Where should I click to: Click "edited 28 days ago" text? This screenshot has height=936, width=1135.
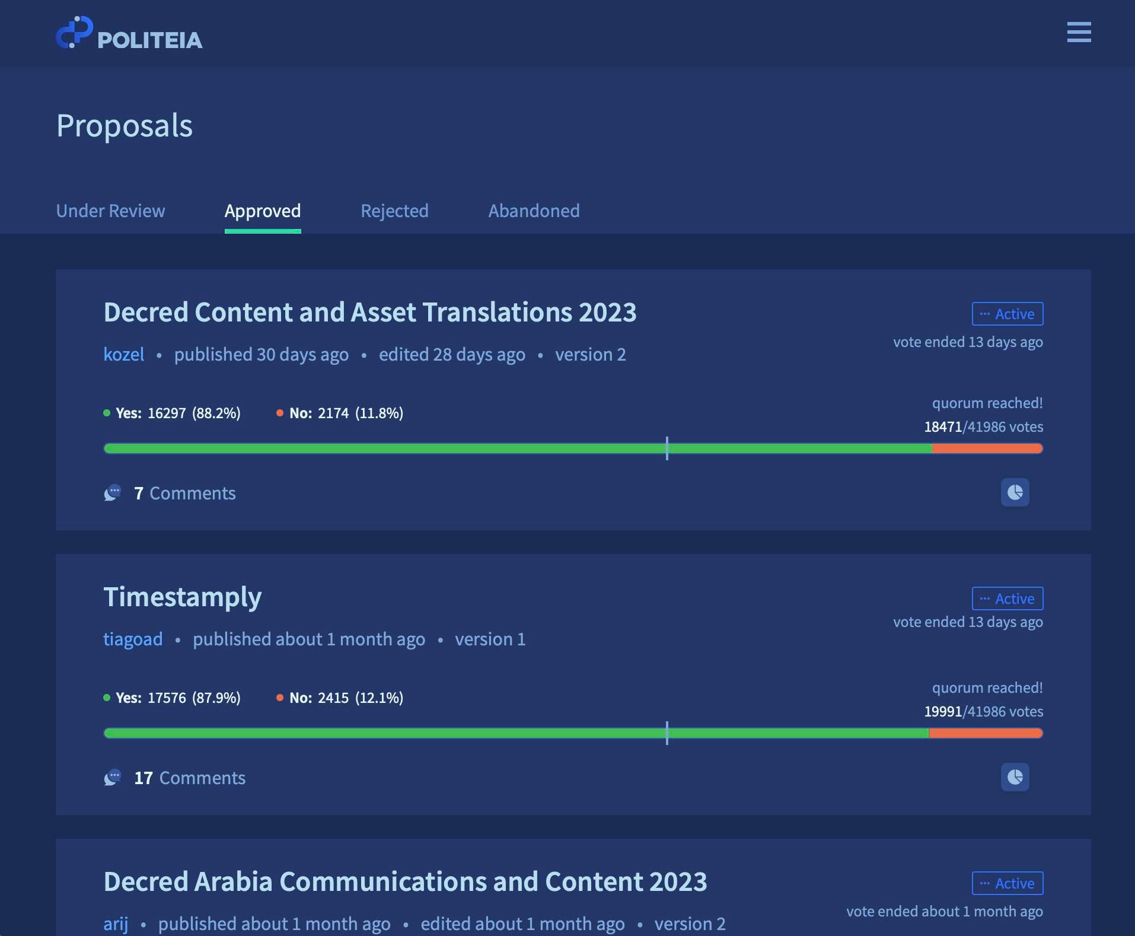452,354
